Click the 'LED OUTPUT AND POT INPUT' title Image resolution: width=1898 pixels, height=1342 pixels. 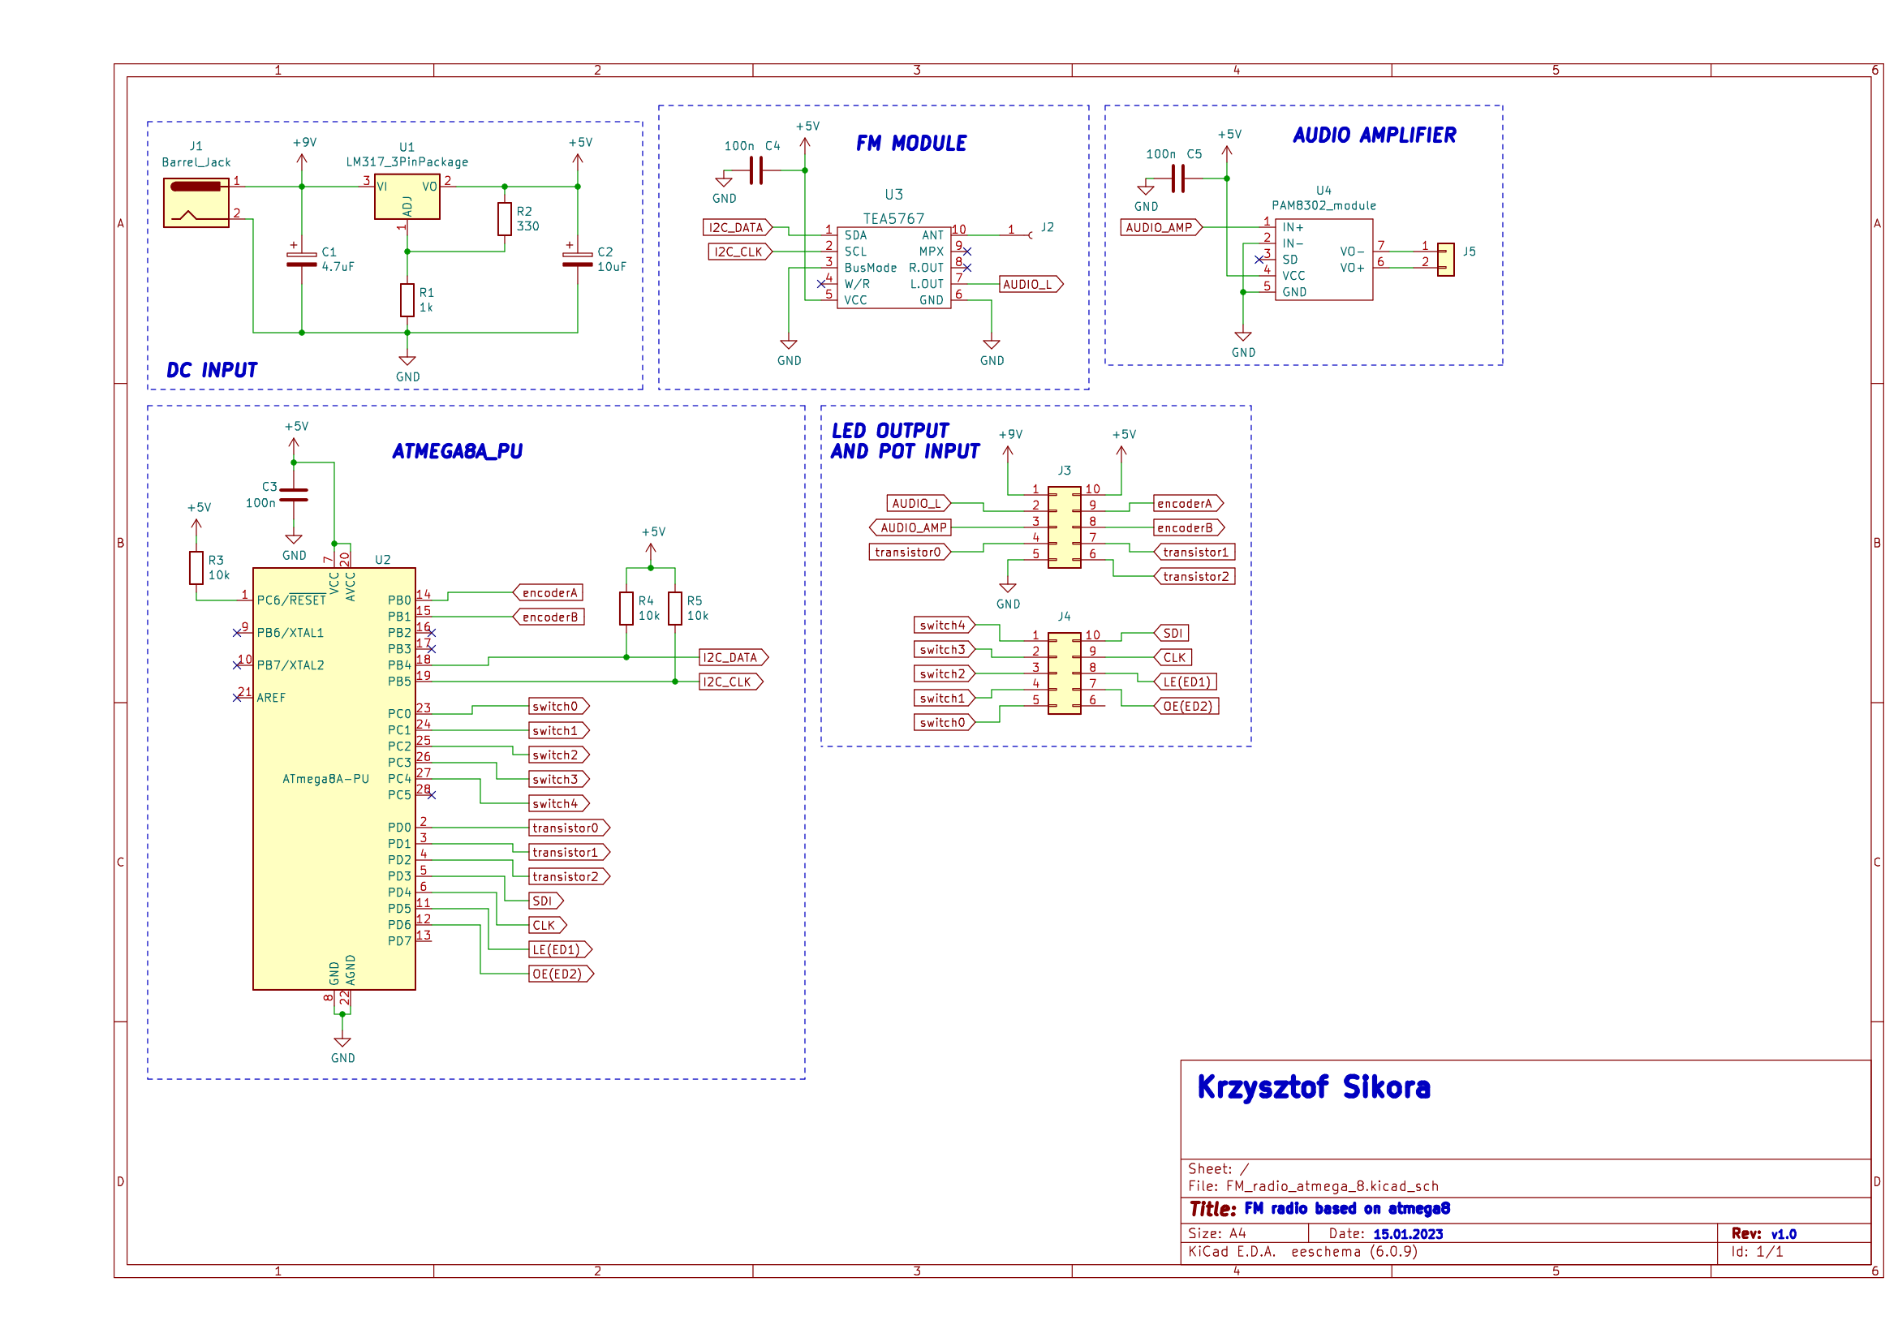906,441
